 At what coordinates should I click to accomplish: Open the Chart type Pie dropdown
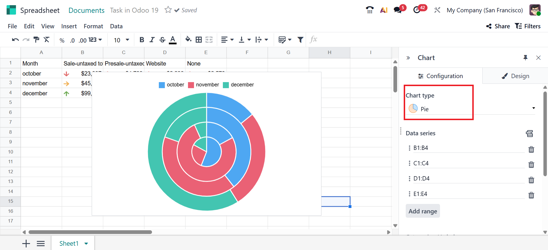click(470, 109)
